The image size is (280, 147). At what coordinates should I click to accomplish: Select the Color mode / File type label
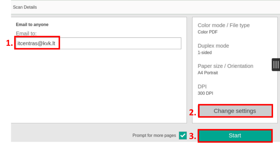click(x=224, y=25)
